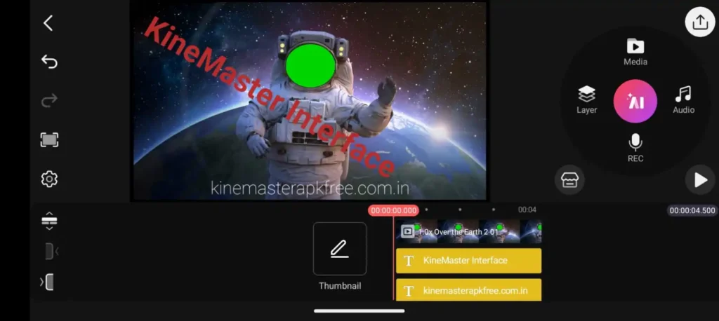Go back using the left arrow
Screen dimensions: 719x321
pos(48,23)
